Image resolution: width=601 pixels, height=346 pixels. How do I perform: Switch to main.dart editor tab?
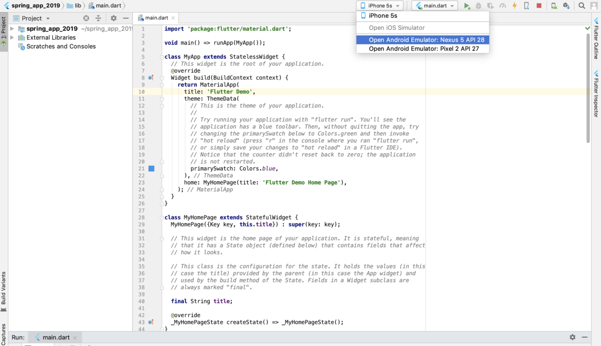[156, 18]
